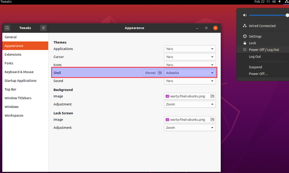Viewport: 289px width, 173px height.
Task: Choose background image warty-final-ubuntu.png button
Action: (x=190, y=96)
